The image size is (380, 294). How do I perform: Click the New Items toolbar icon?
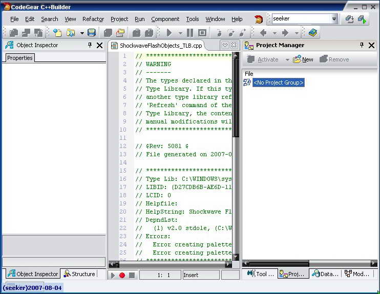click(57, 33)
